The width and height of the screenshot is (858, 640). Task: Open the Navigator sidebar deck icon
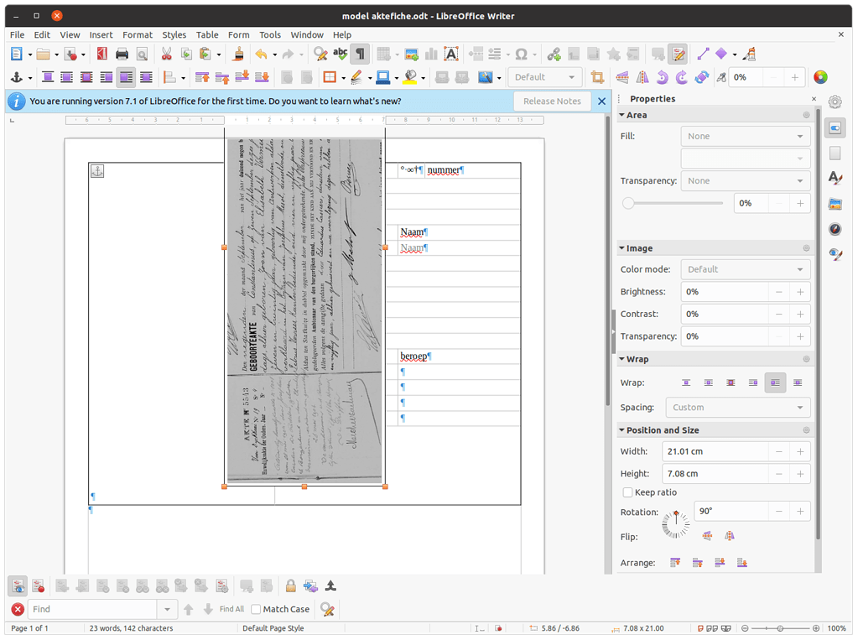[835, 229]
